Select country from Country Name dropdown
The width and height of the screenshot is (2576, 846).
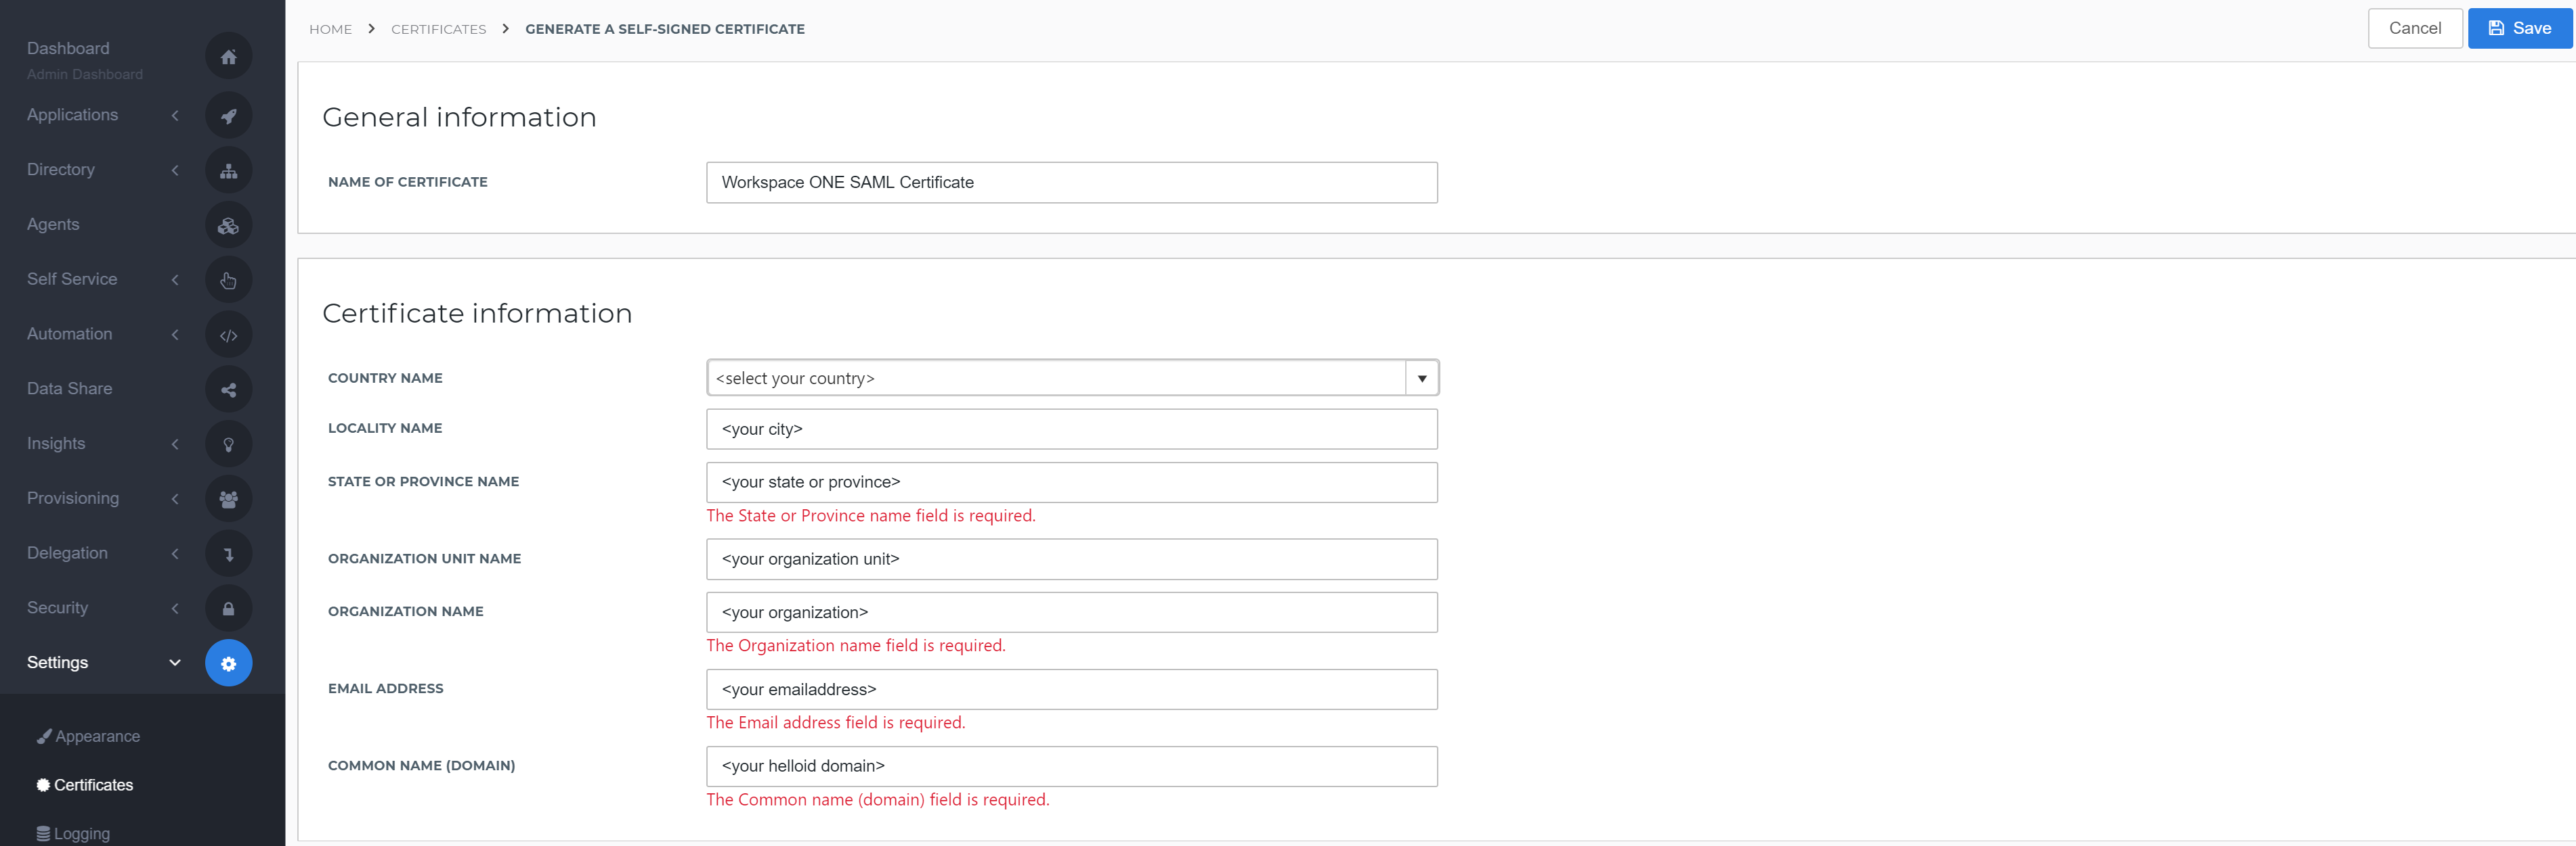(1071, 377)
